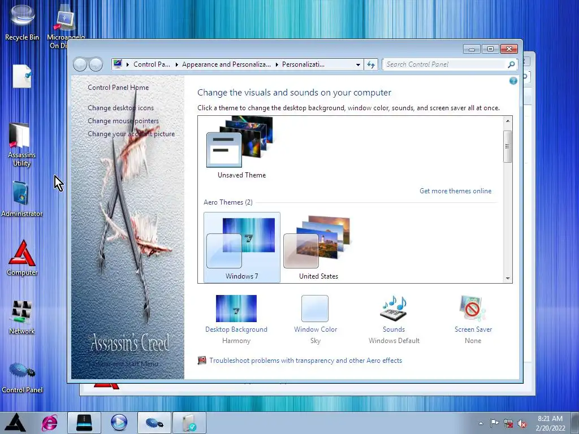Open the Network desktop icon

(x=22, y=317)
